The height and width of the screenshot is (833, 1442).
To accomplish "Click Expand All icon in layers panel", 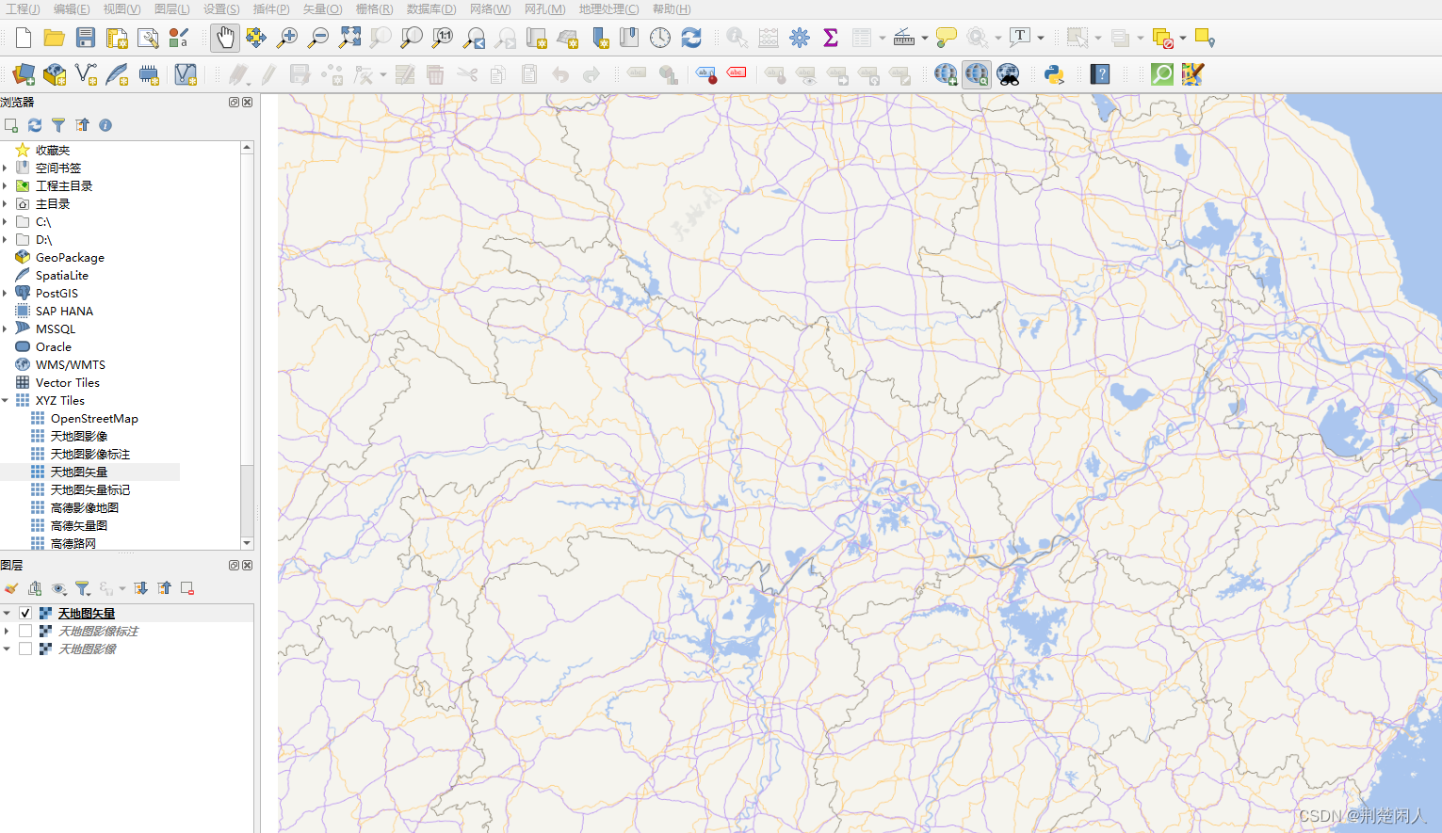I will 141,588.
